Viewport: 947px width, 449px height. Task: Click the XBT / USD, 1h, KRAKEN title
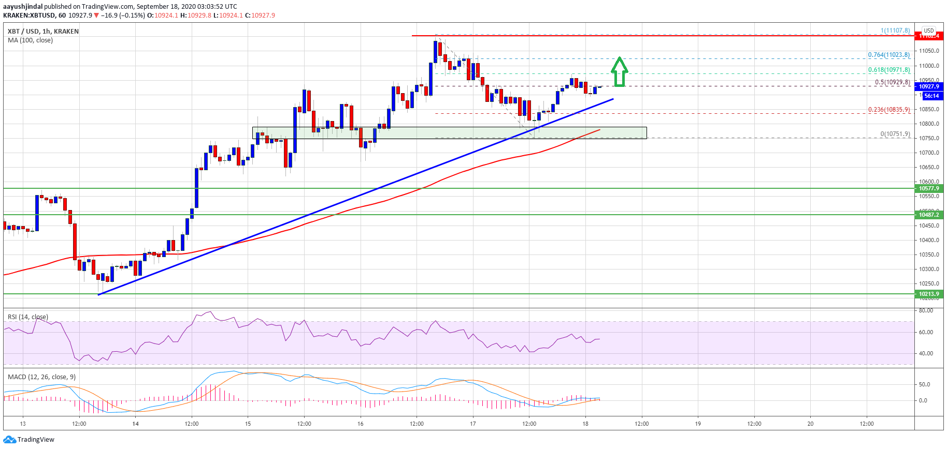click(43, 32)
